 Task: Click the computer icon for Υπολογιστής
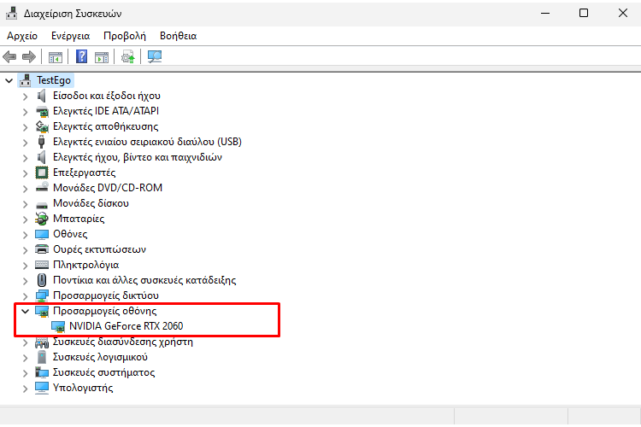pyautogui.click(x=42, y=388)
